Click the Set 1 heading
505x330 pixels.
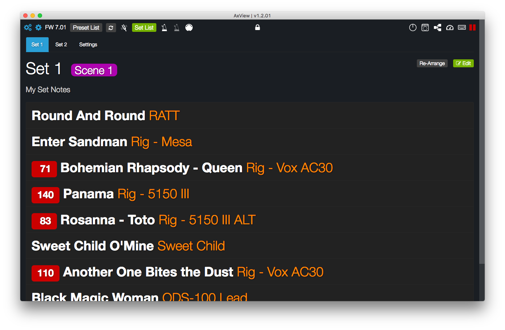[44, 69]
